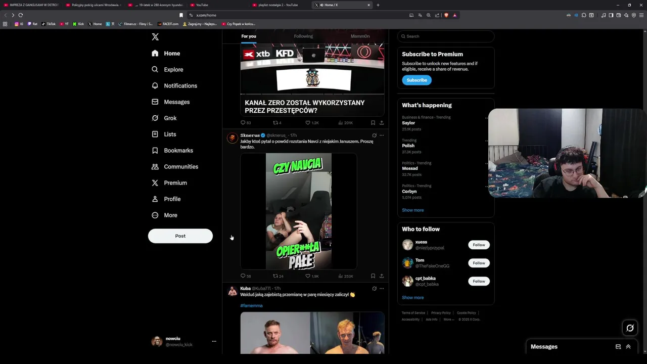The width and height of the screenshot is (647, 364).
Task: Expand the Messages drawer
Action: 628,347
